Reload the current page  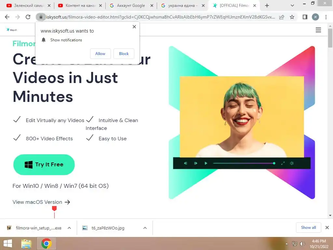tap(28, 17)
